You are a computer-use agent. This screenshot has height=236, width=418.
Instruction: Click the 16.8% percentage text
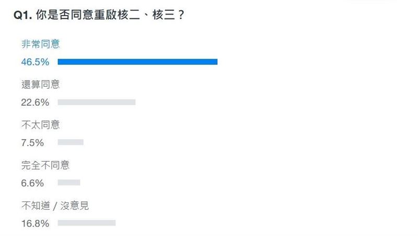point(35,223)
